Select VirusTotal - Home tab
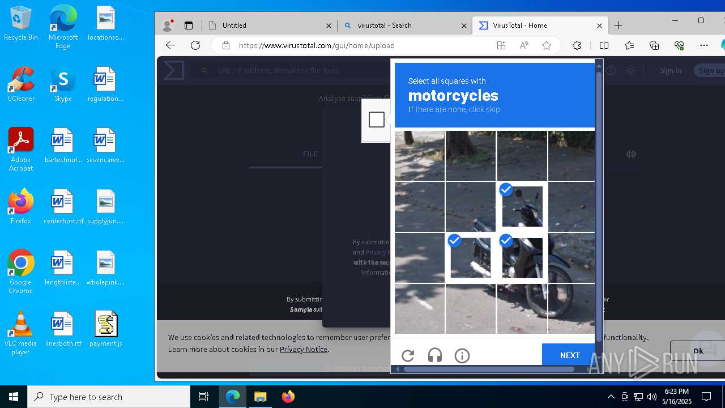The height and width of the screenshot is (408, 725). click(539, 25)
